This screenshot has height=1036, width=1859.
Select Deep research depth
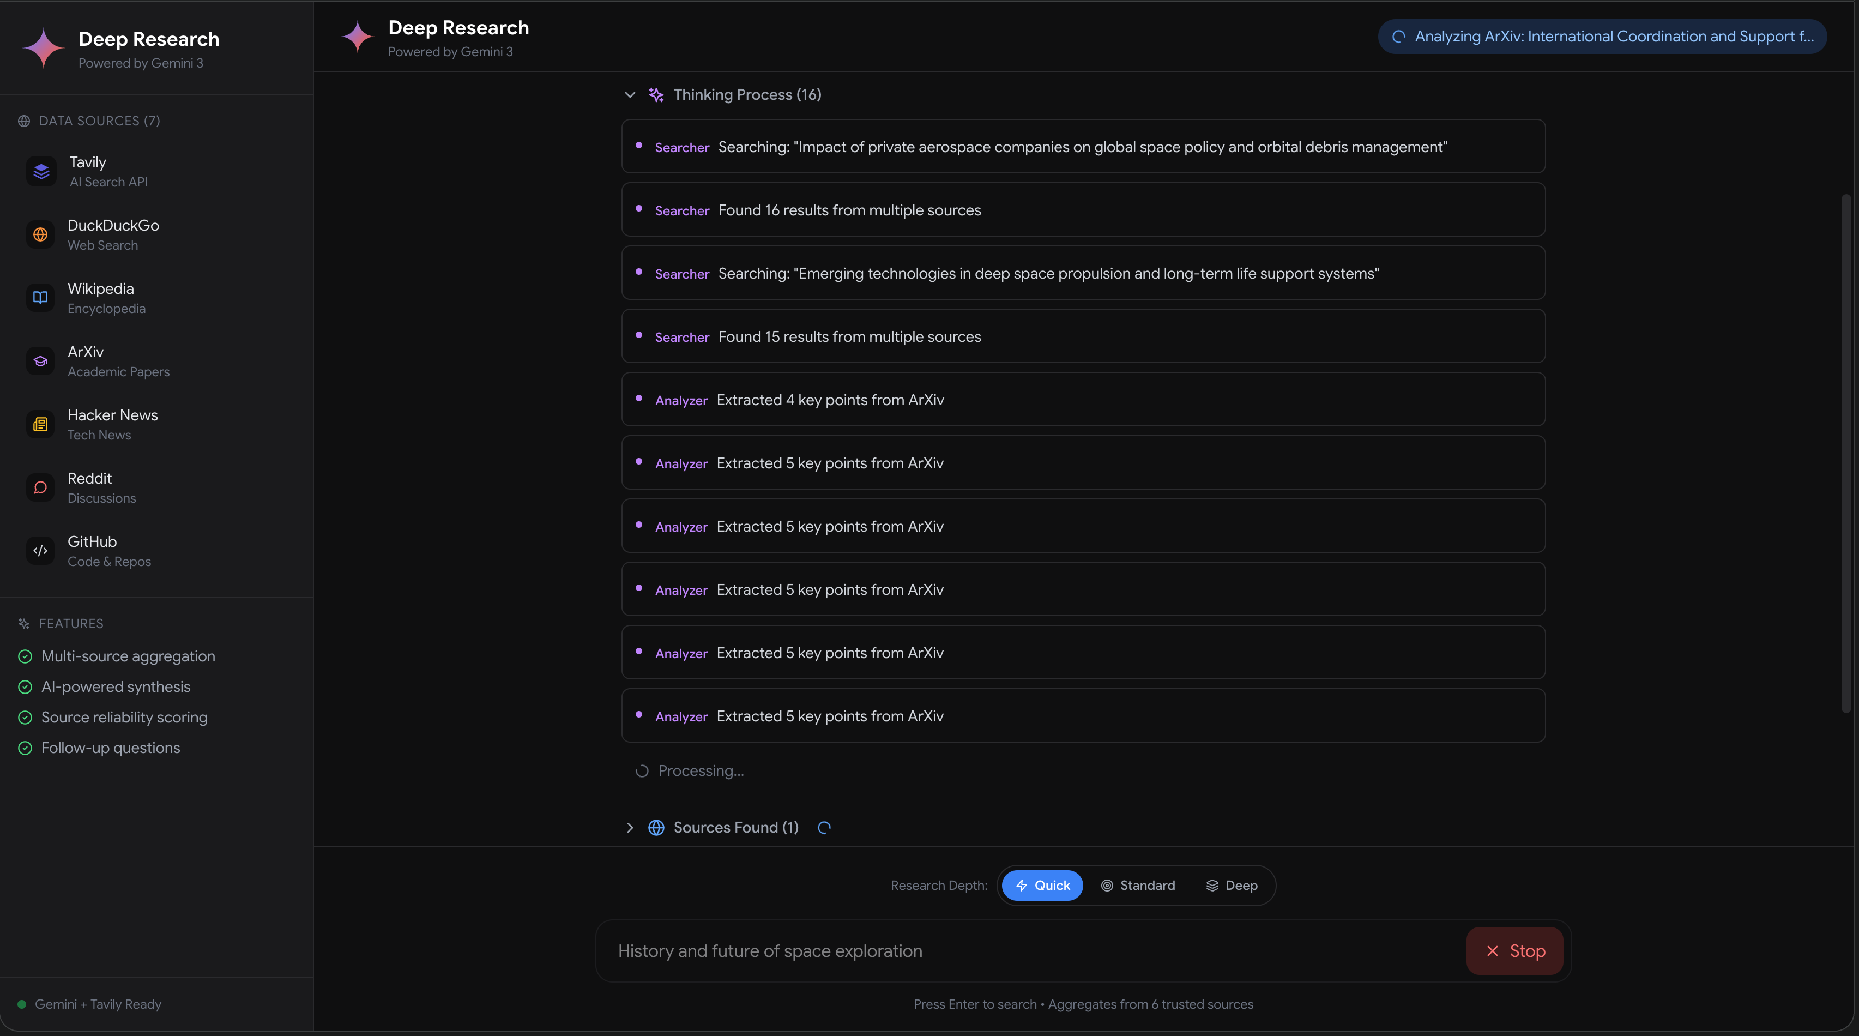pos(1232,885)
